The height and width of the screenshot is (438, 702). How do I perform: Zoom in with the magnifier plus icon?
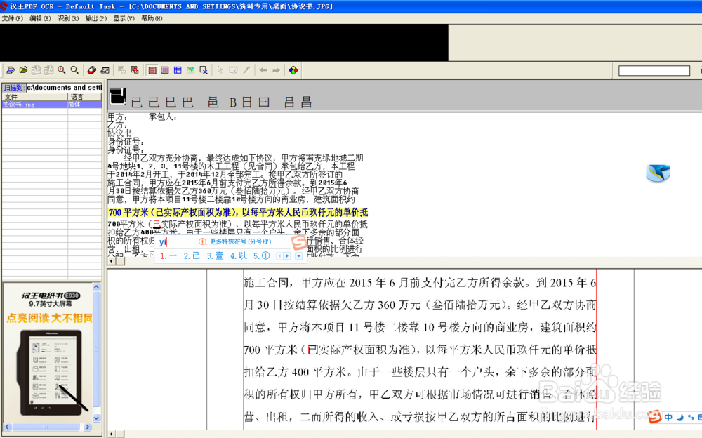pos(62,70)
